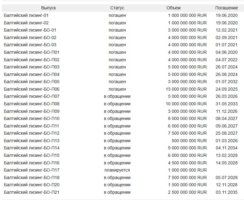Select issue Балтийский лизинг-БО-П21

click(32, 192)
